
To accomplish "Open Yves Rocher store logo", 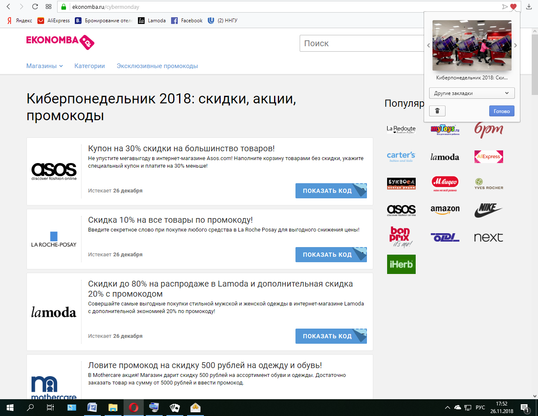I will (x=488, y=184).
